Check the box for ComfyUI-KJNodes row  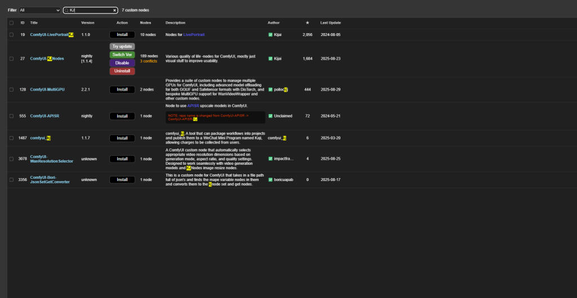(x=11, y=58)
